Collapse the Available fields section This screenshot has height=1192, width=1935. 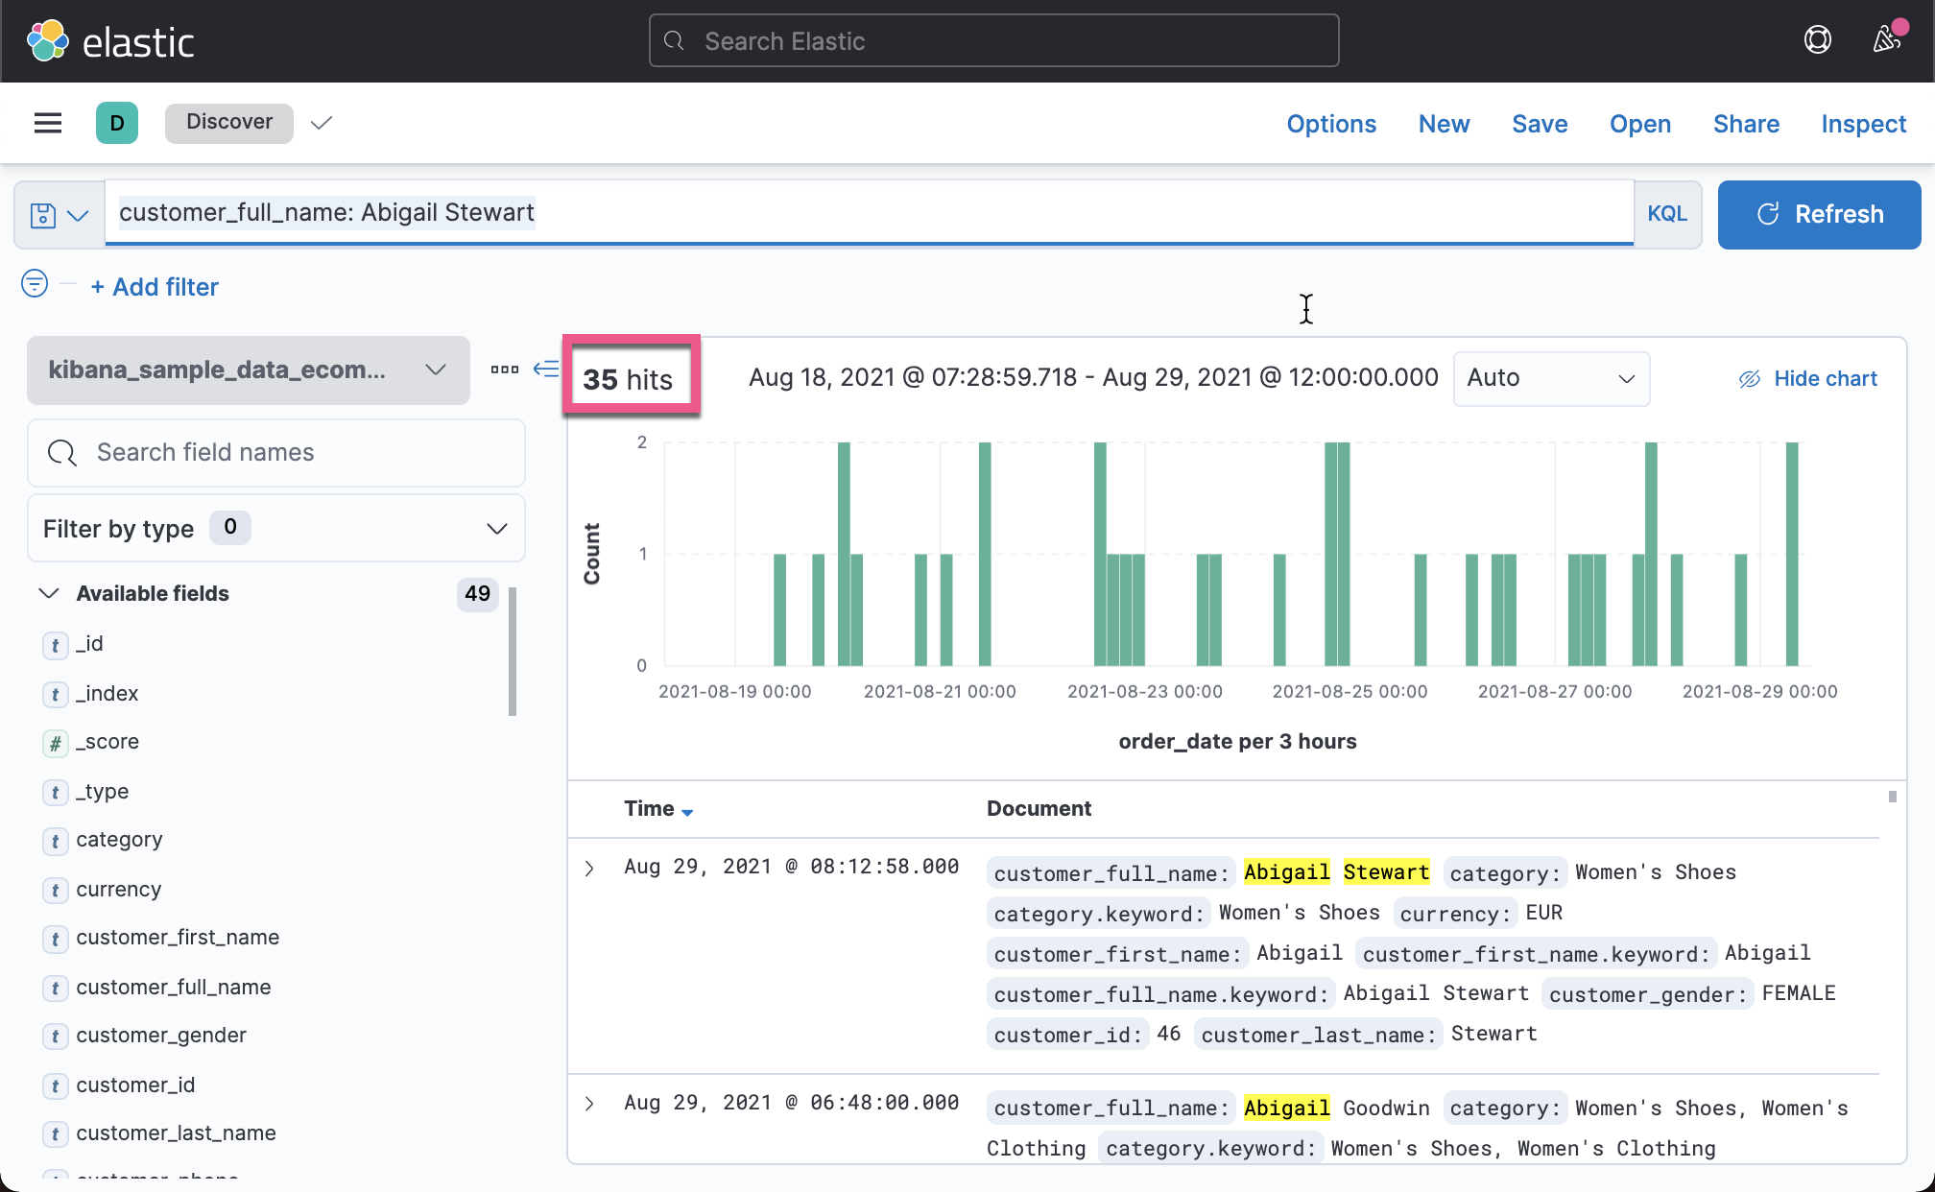49,593
